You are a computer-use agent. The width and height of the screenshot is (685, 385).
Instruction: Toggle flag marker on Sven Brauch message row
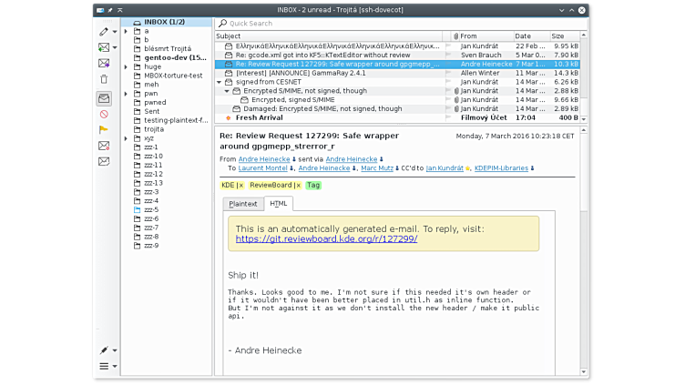coord(446,55)
